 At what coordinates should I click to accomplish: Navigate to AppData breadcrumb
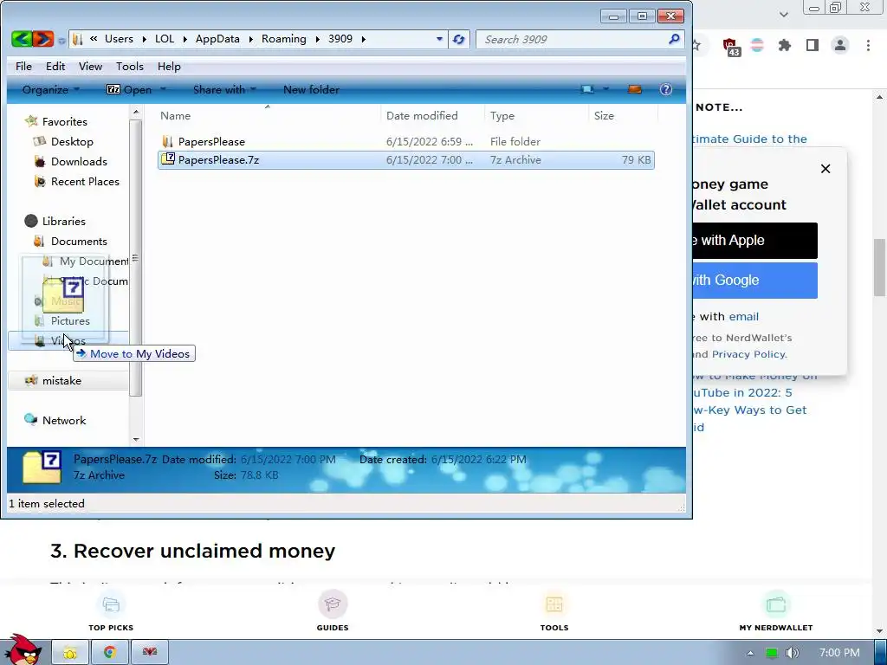pyautogui.click(x=217, y=39)
